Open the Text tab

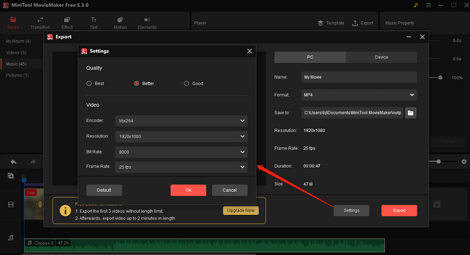pyautogui.click(x=93, y=23)
